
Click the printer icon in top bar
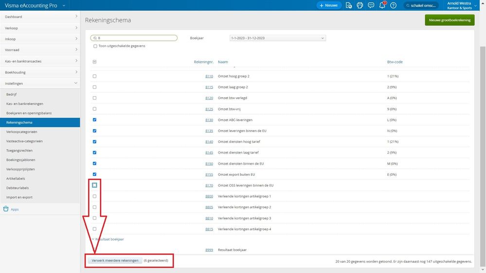(360, 5)
